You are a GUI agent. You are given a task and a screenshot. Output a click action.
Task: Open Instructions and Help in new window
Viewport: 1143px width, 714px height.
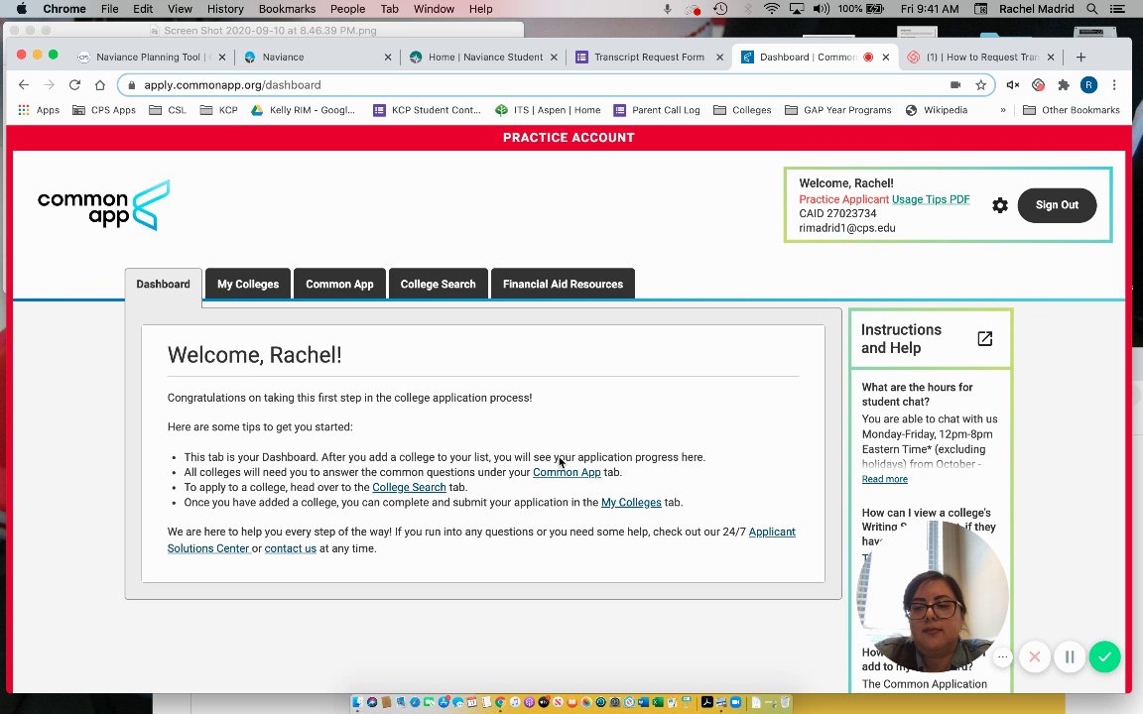pyautogui.click(x=985, y=339)
